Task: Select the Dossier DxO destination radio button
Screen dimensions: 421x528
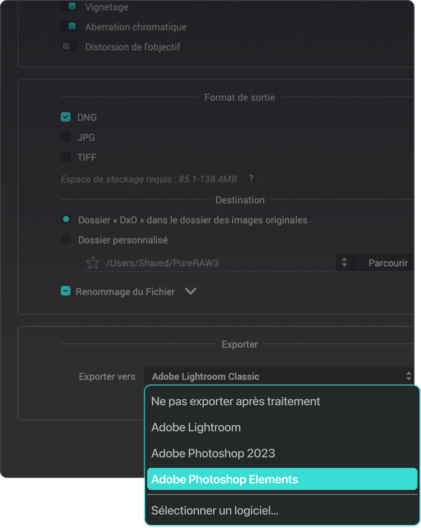Action: pos(66,219)
